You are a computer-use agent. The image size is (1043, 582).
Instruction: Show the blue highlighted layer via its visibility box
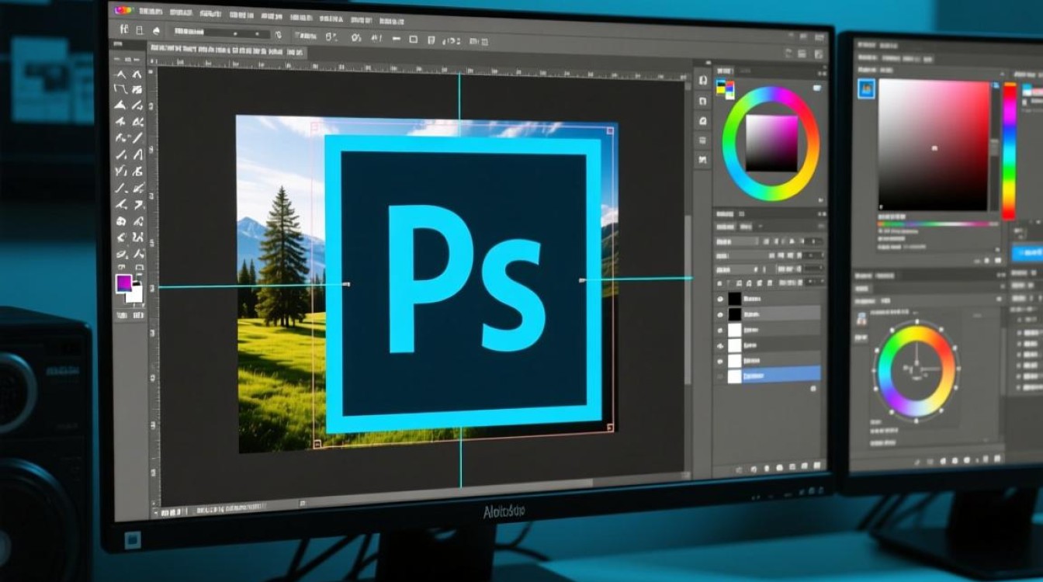[x=720, y=376]
